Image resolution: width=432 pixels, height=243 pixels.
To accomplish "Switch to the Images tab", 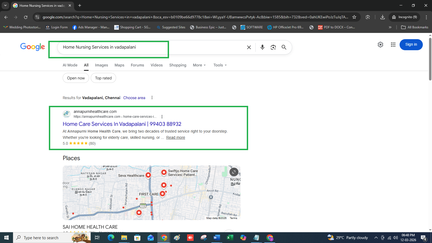I will (x=101, y=65).
